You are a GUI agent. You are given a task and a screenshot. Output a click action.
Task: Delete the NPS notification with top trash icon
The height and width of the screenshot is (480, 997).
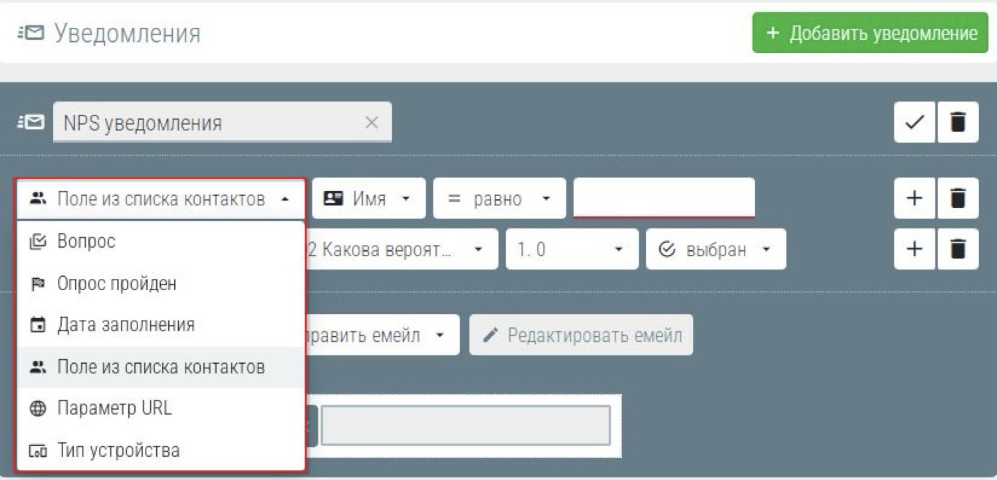958,122
